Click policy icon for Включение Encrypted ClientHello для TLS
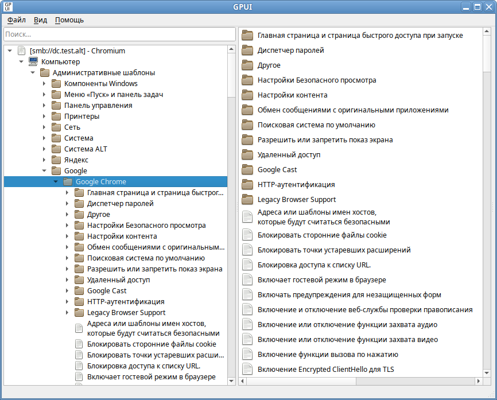 [247, 369]
